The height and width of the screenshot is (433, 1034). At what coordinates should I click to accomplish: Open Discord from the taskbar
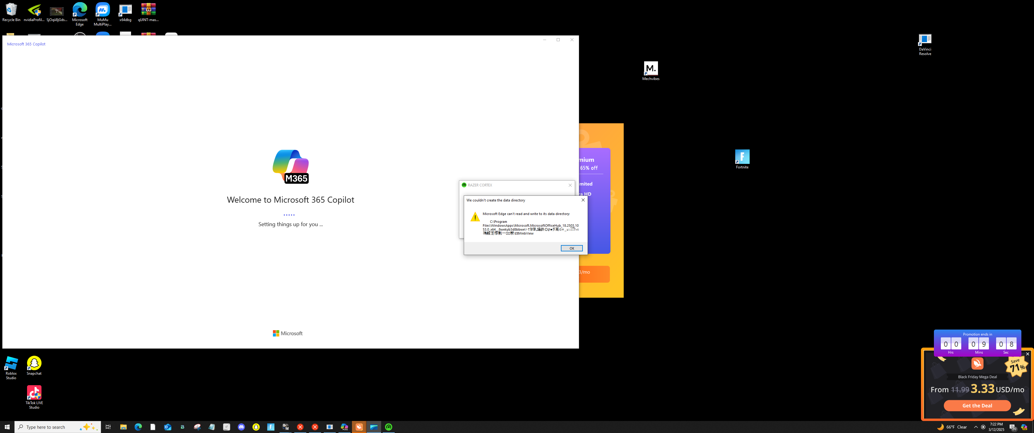click(241, 427)
